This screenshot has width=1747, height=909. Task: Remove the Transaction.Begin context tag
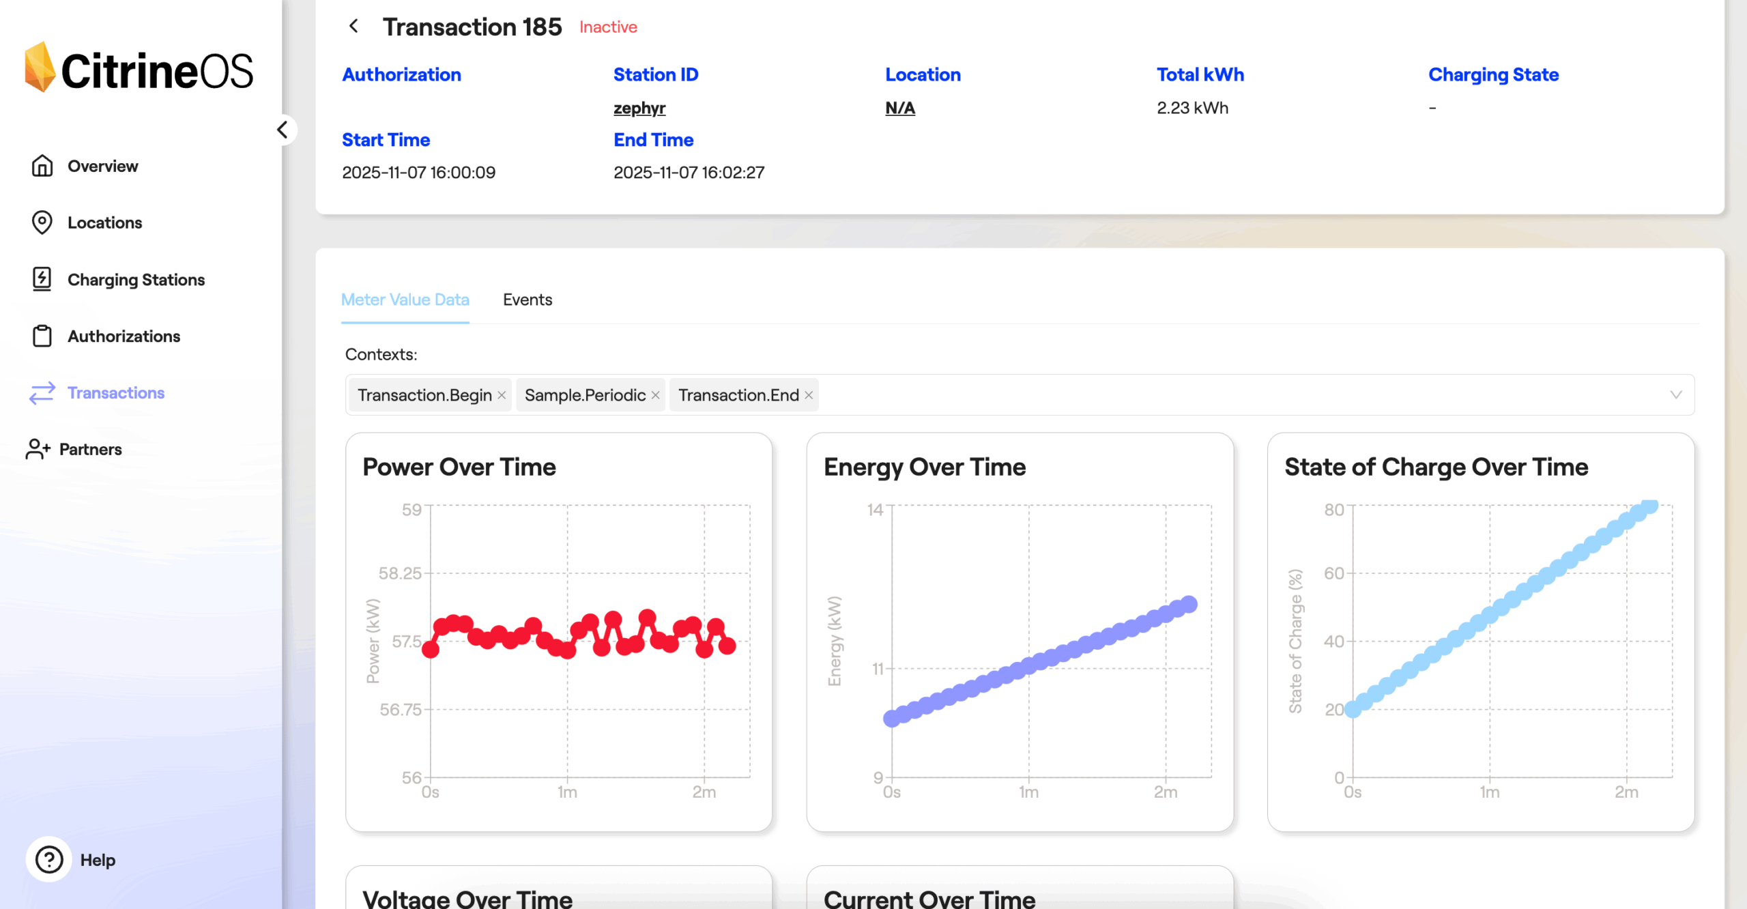click(502, 395)
